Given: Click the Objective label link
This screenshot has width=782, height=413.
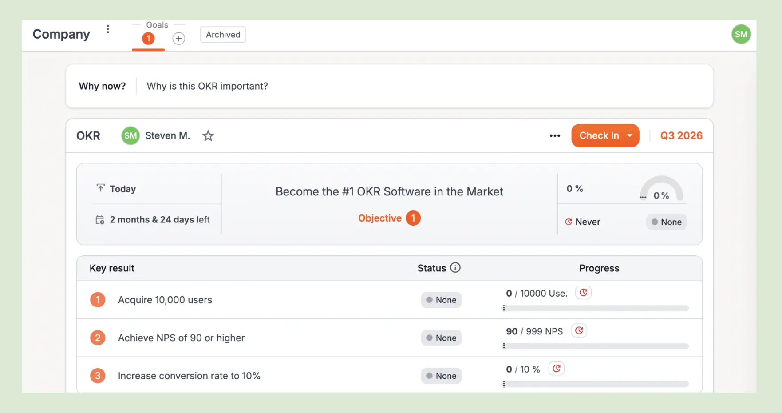Looking at the screenshot, I should click(380, 218).
